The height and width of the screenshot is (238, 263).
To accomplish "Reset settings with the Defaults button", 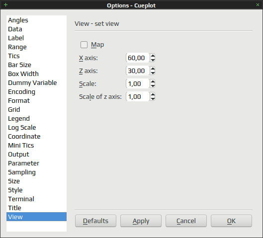I will coord(95,221).
